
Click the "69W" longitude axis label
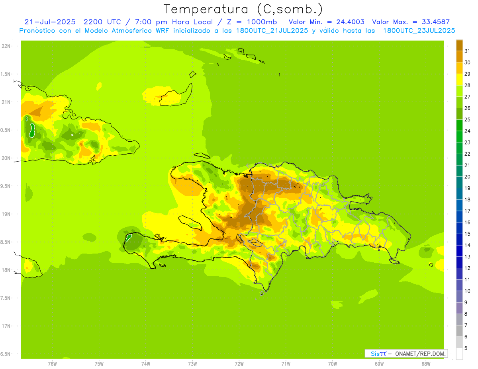point(379,363)
